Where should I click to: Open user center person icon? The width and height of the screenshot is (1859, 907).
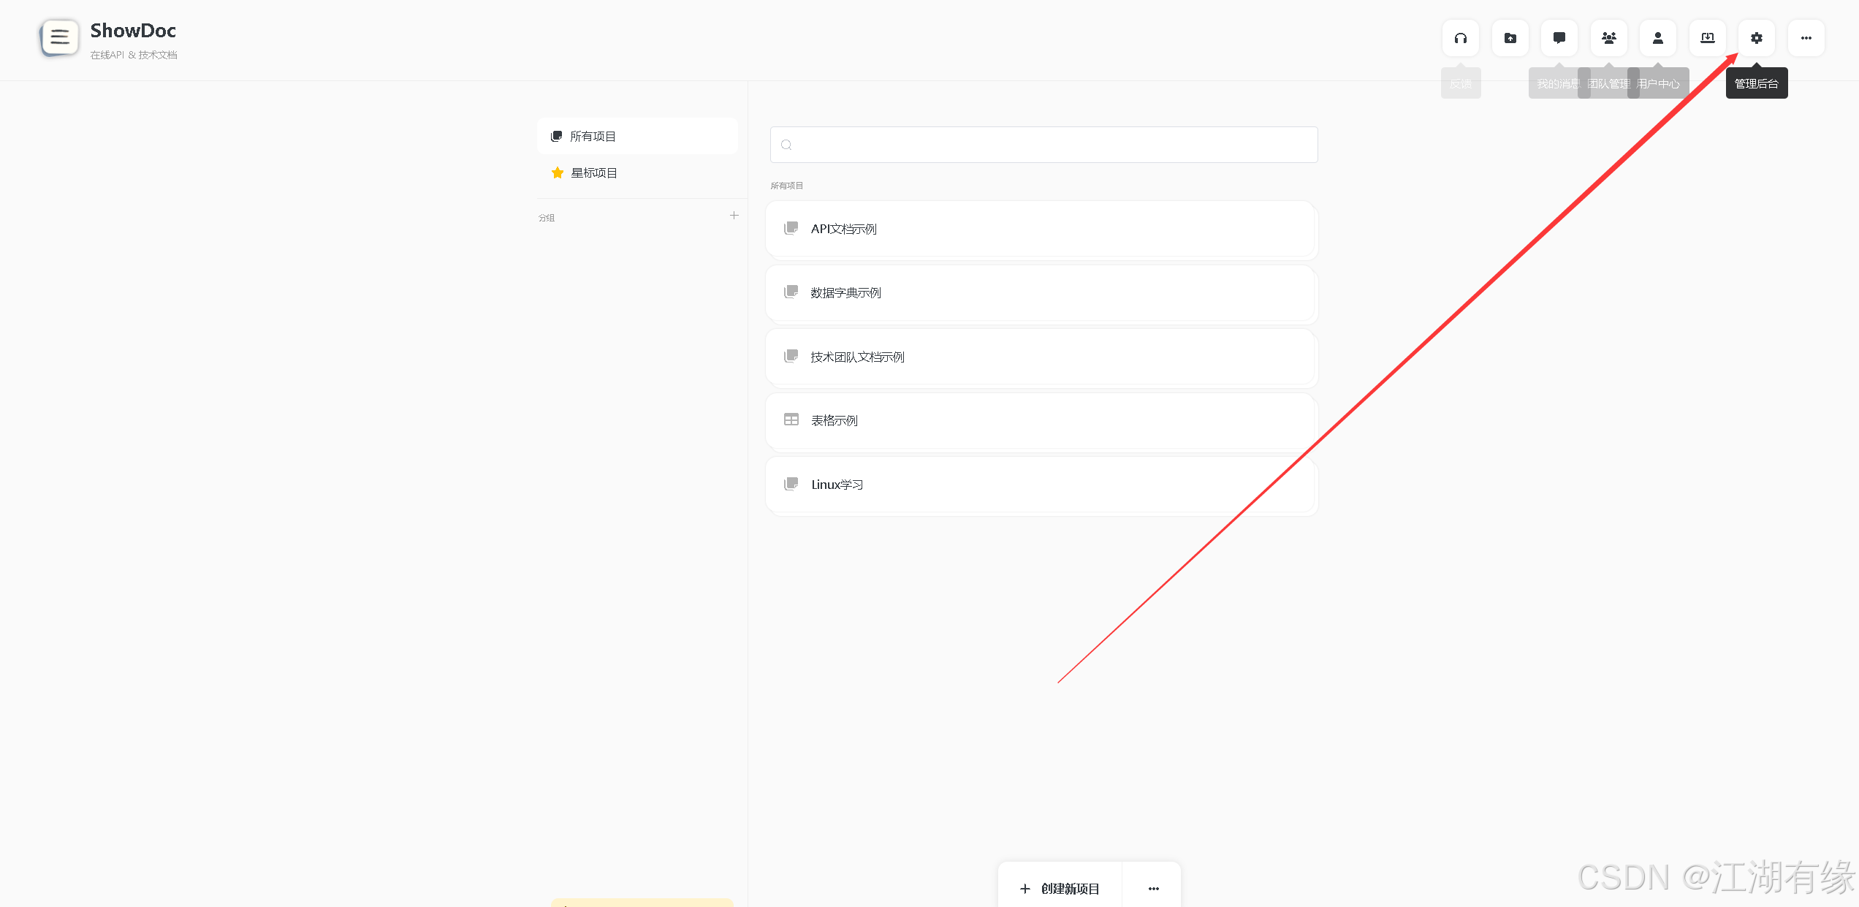1657,38
